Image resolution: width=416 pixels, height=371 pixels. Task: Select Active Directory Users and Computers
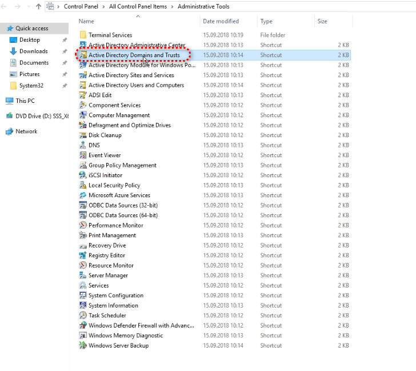click(x=136, y=85)
